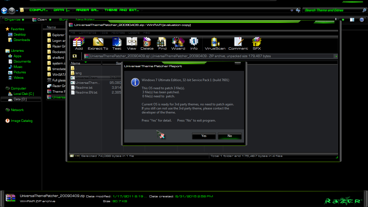Click the Search Theme and Extras field
Image resolution: width=368 pixels, height=207 pixels.
pyautogui.click(x=333, y=10)
